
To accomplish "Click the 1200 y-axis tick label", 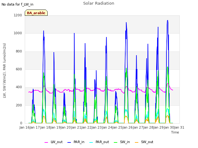I will pos(18,15).
